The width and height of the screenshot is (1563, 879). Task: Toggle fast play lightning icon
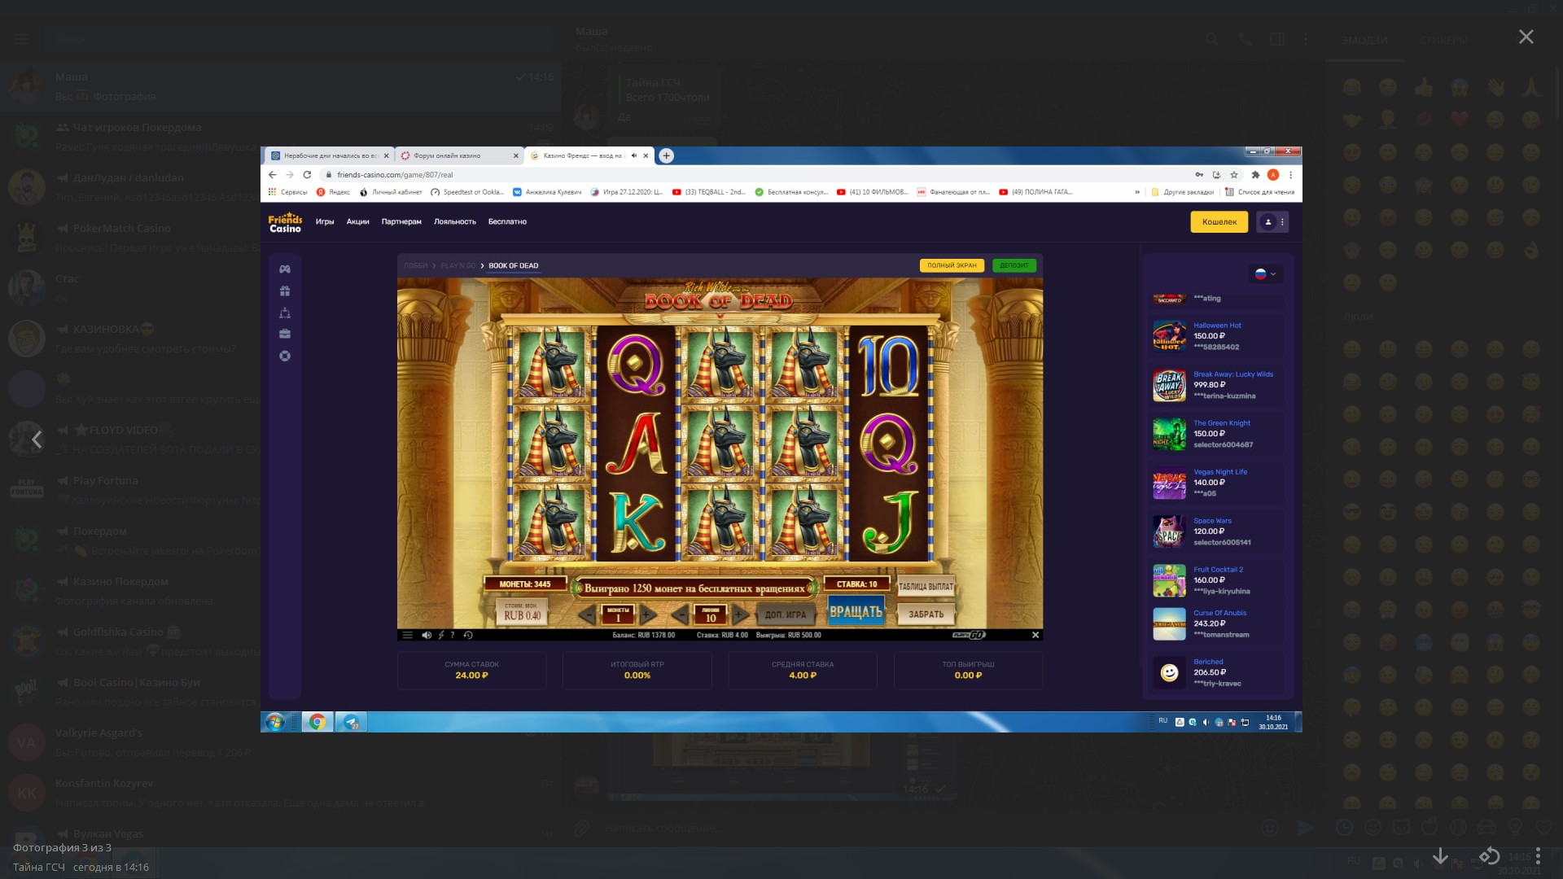point(441,635)
